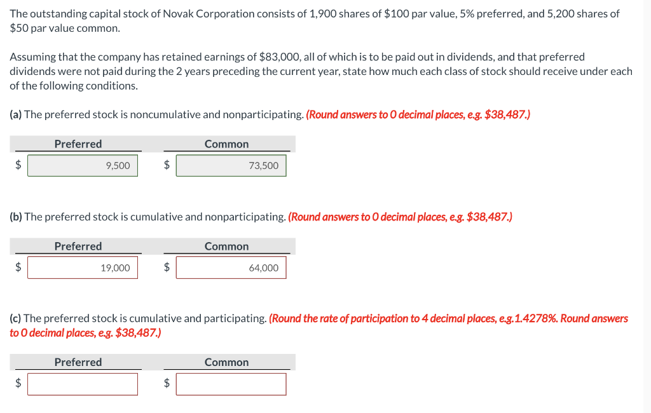Click the empty Preferred input for part (c)
Viewport: 651px width, 413px height.
tap(83, 384)
